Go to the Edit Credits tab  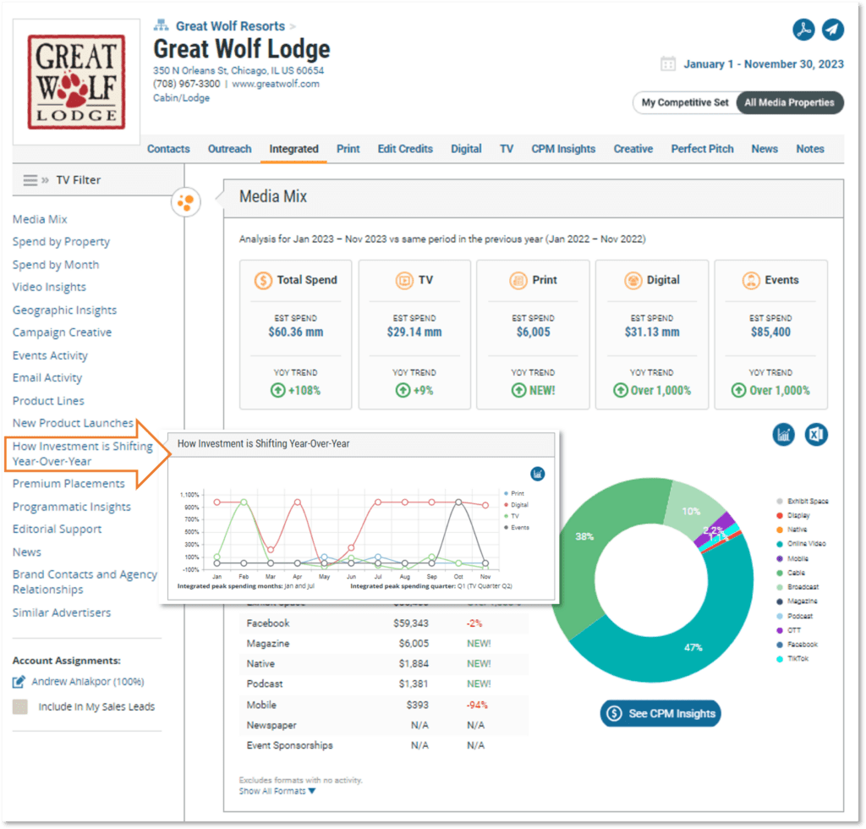pyautogui.click(x=405, y=149)
